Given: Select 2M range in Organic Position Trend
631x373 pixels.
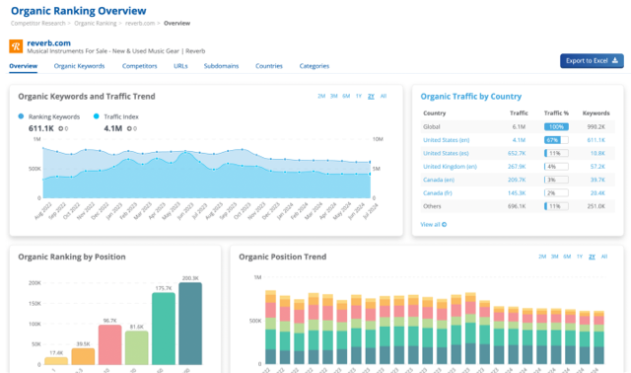Looking at the screenshot, I should (542, 257).
